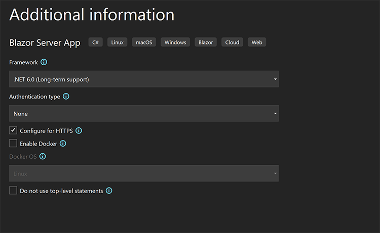Check Do not use top-level statements
This screenshot has width=380, height=233.
13,191
